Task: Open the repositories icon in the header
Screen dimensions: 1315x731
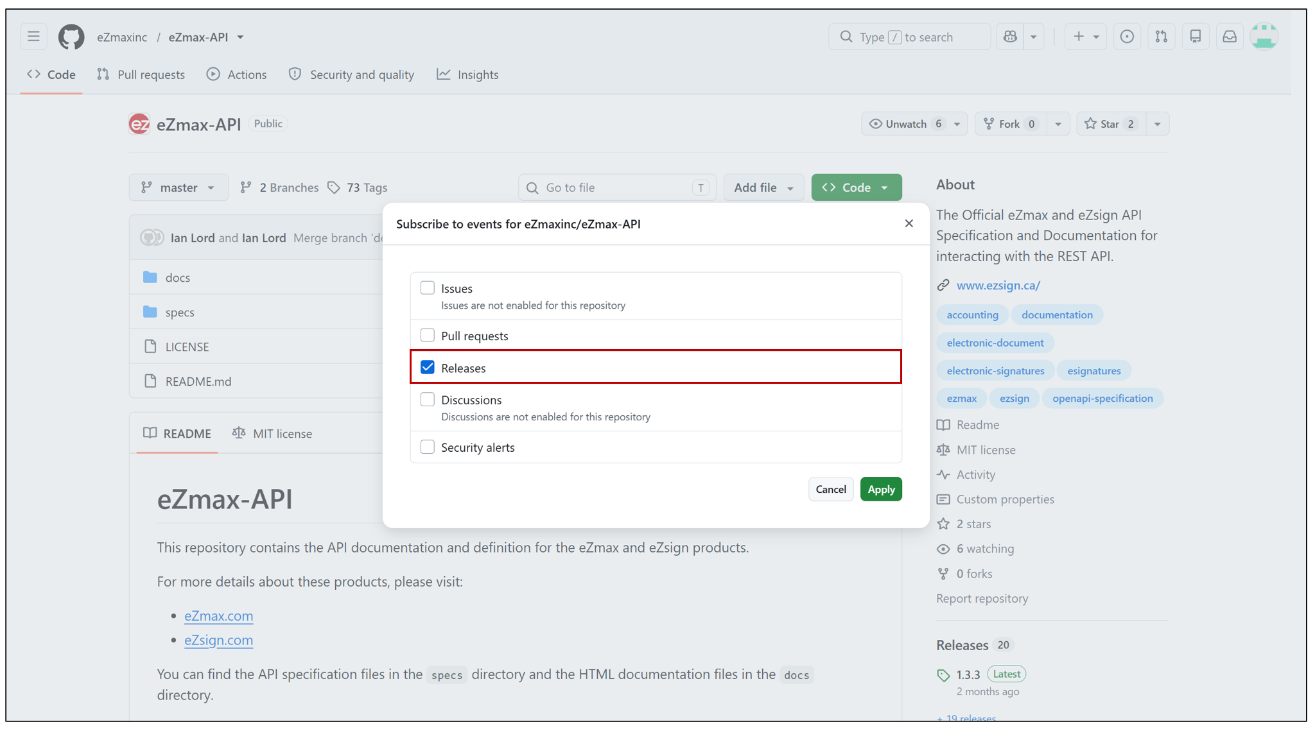Action: tap(1195, 37)
